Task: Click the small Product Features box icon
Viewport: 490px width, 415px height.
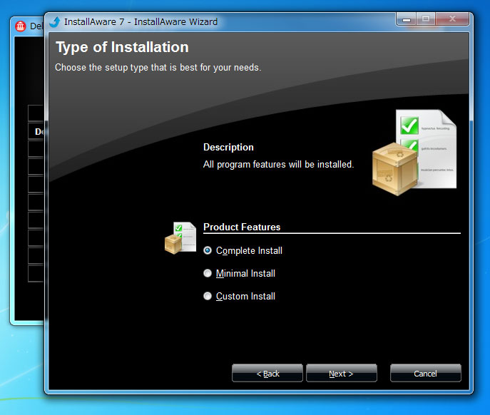Action: 180,238
